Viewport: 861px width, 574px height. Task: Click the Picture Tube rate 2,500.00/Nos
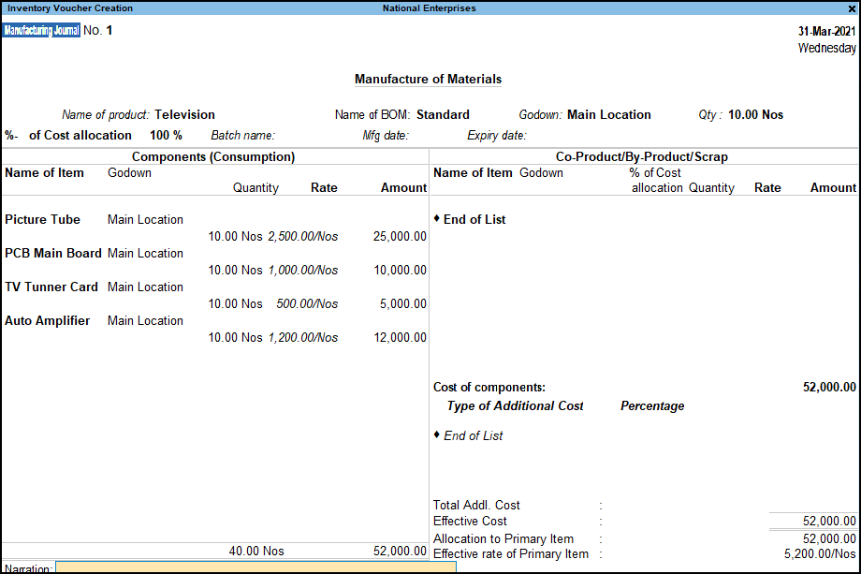(x=302, y=237)
